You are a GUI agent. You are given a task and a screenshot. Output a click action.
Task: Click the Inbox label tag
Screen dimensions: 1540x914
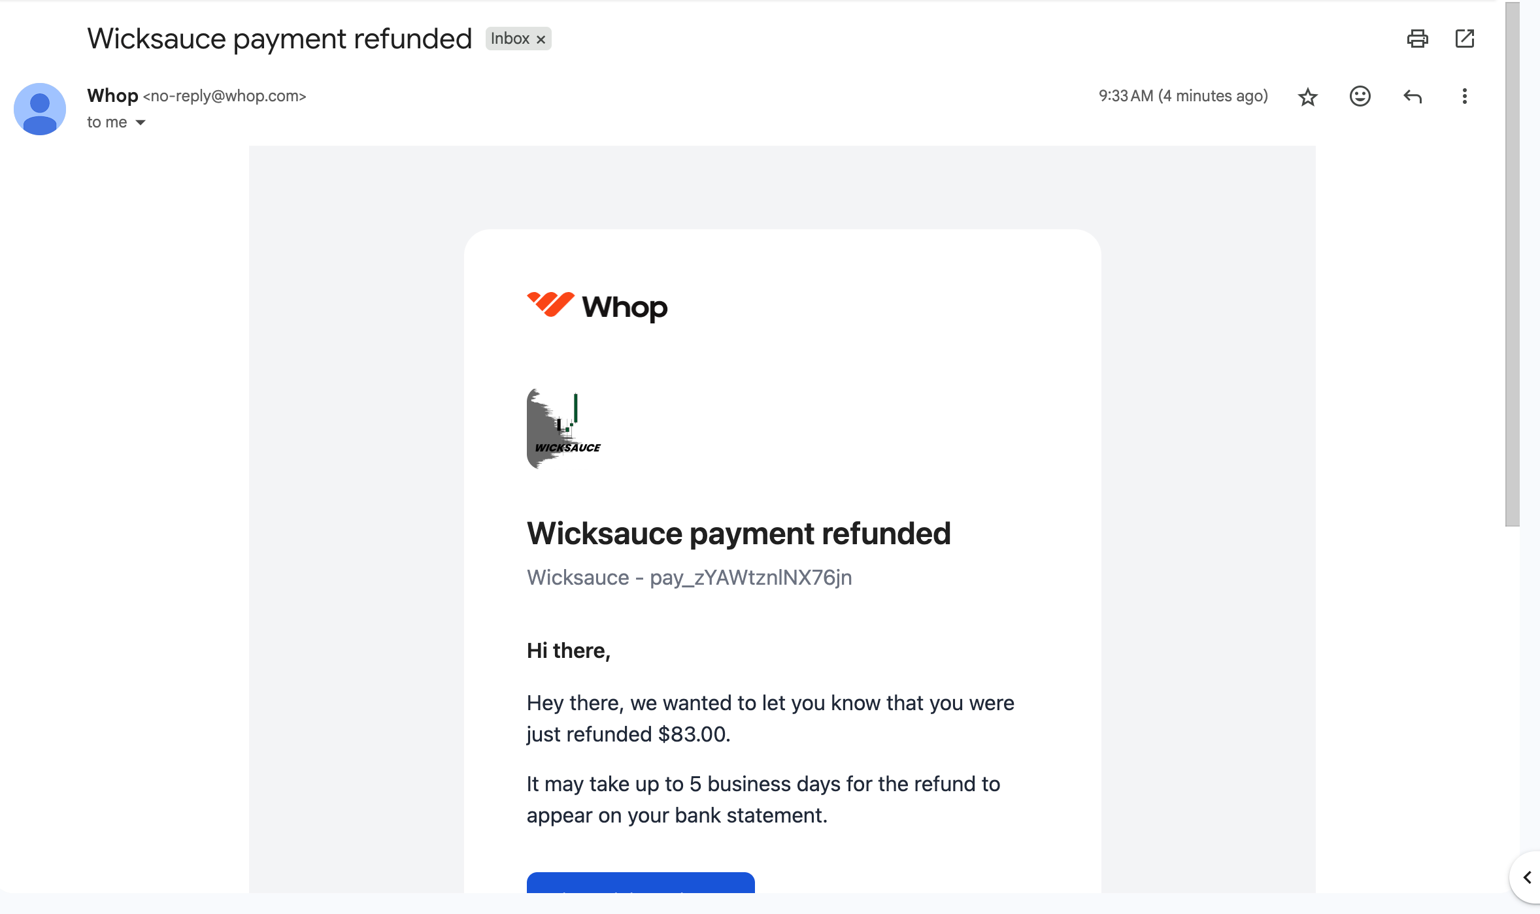point(510,39)
